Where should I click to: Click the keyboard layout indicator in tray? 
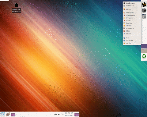click(x=55, y=115)
